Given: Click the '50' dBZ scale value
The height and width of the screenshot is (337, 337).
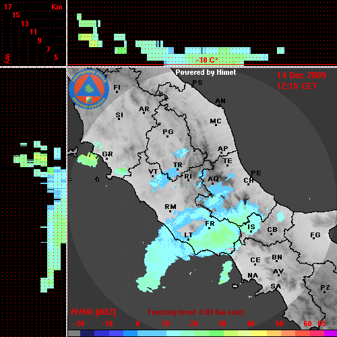Looking at the screenshot, I should point(279,324).
